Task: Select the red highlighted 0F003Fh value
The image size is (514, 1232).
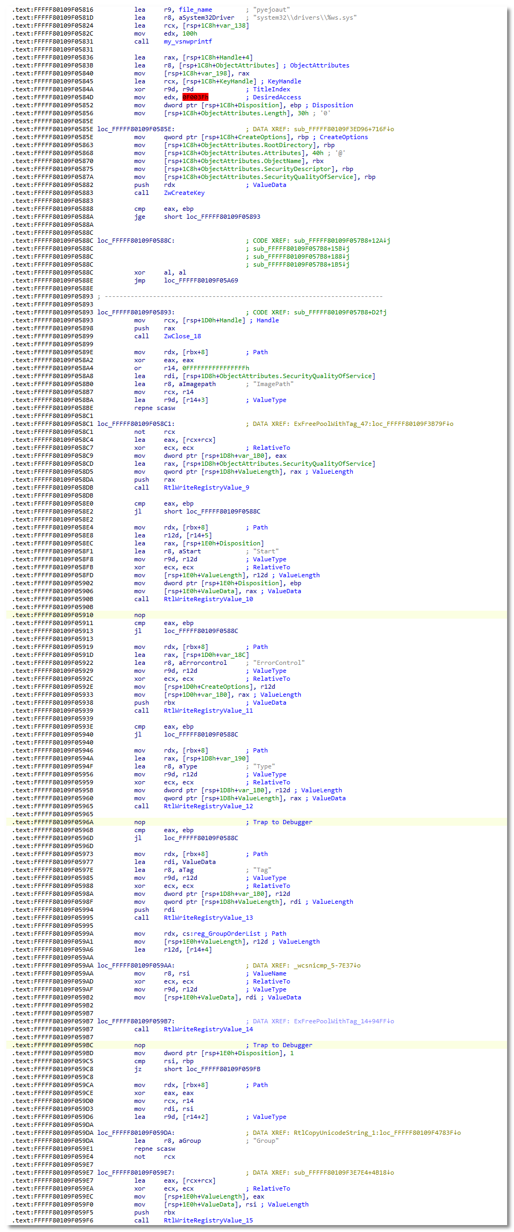Action: (x=195, y=97)
